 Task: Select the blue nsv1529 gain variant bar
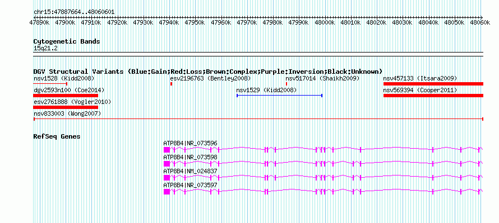[279, 96]
